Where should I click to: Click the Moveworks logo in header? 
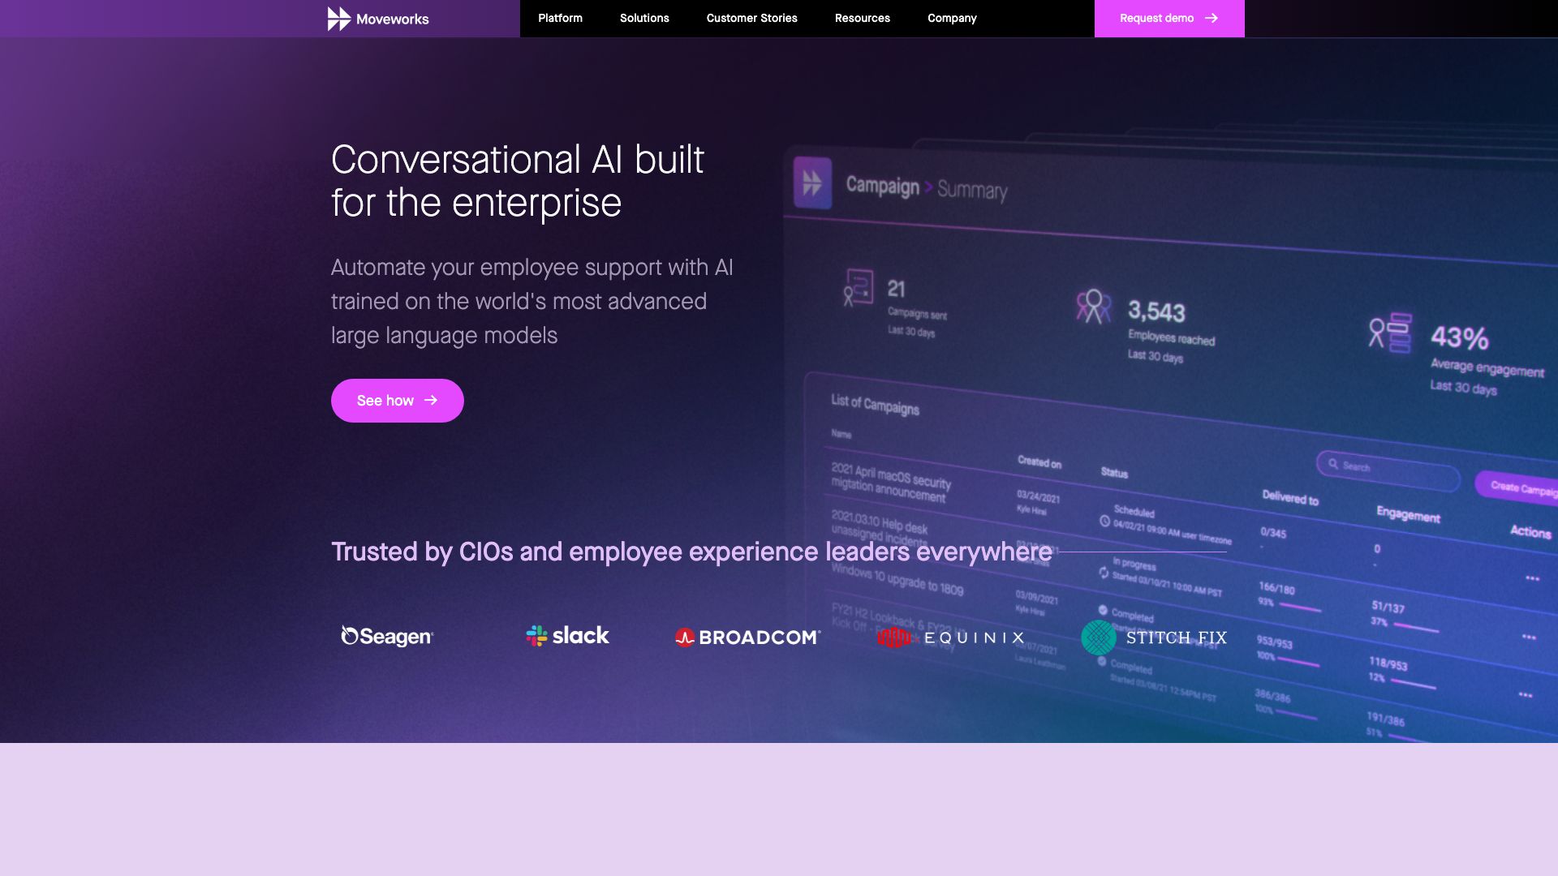point(378,19)
